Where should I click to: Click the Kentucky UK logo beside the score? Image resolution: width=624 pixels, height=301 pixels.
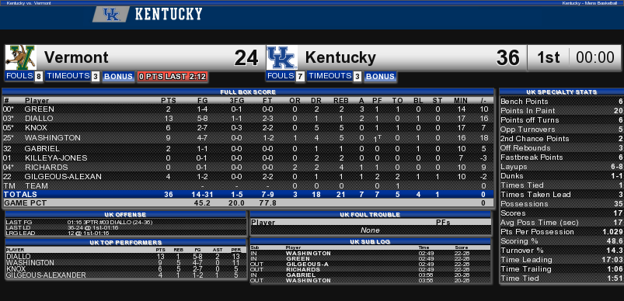[282, 57]
